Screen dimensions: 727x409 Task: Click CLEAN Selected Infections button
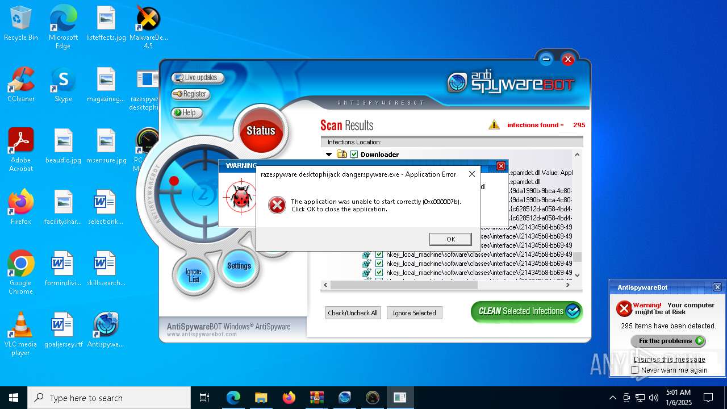pos(527,311)
